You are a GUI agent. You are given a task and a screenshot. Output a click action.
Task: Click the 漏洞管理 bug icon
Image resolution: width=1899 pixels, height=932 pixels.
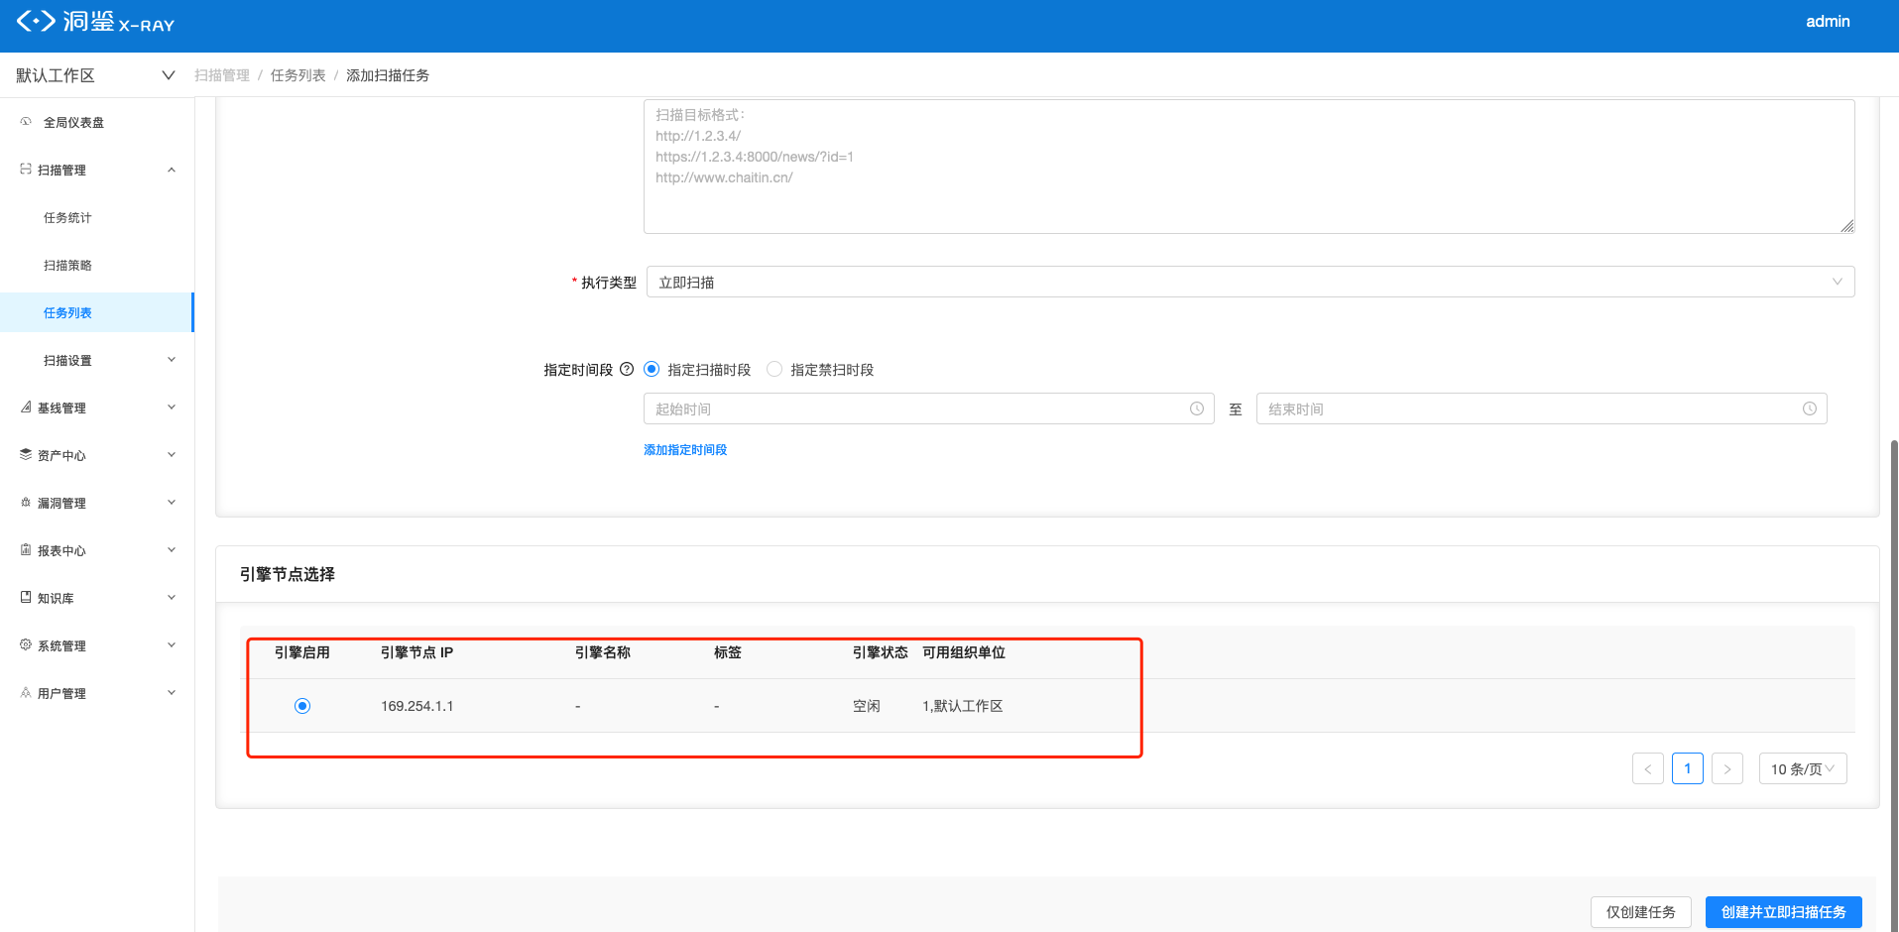tap(26, 502)
